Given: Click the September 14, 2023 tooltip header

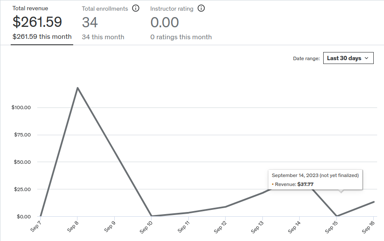Looking at the screenshot, I should click(315, 175).
